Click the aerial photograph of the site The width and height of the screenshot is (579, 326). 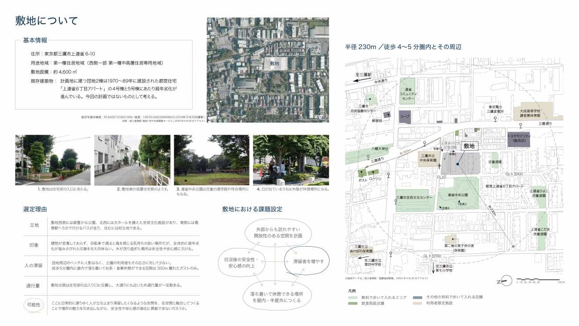tap(268, 70)
